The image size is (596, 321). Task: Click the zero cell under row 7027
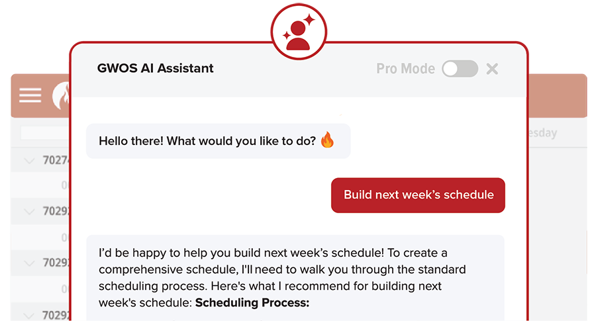point(65,185)
